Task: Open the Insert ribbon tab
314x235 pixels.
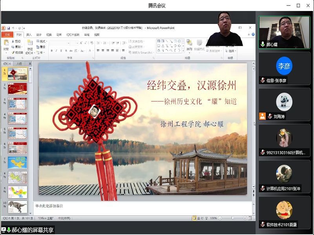Action: tap(29, 34)
